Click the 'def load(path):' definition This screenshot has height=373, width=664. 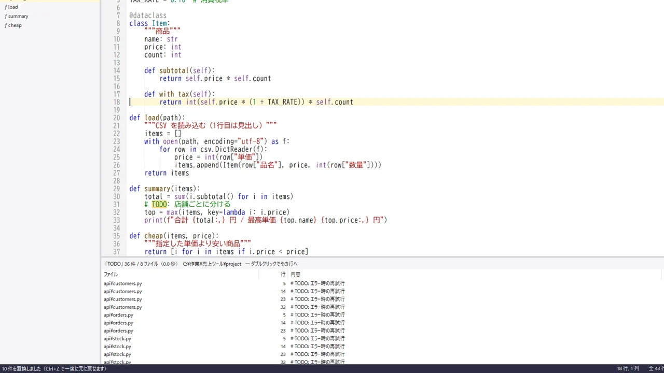(157, 118)
